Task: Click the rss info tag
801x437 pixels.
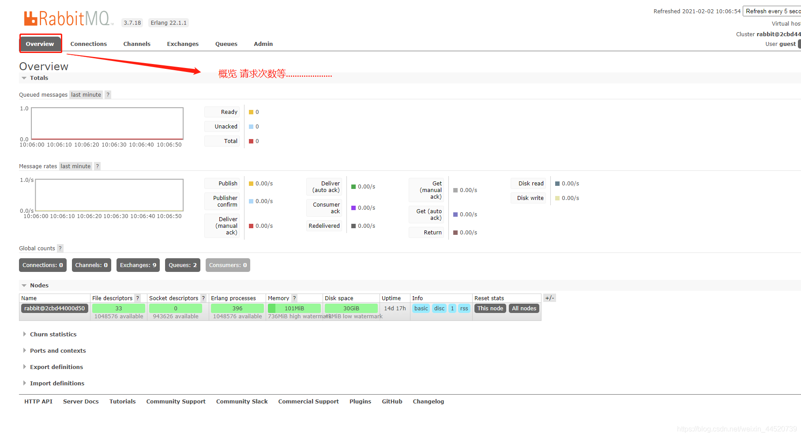Action: click(x=464, y=308)
